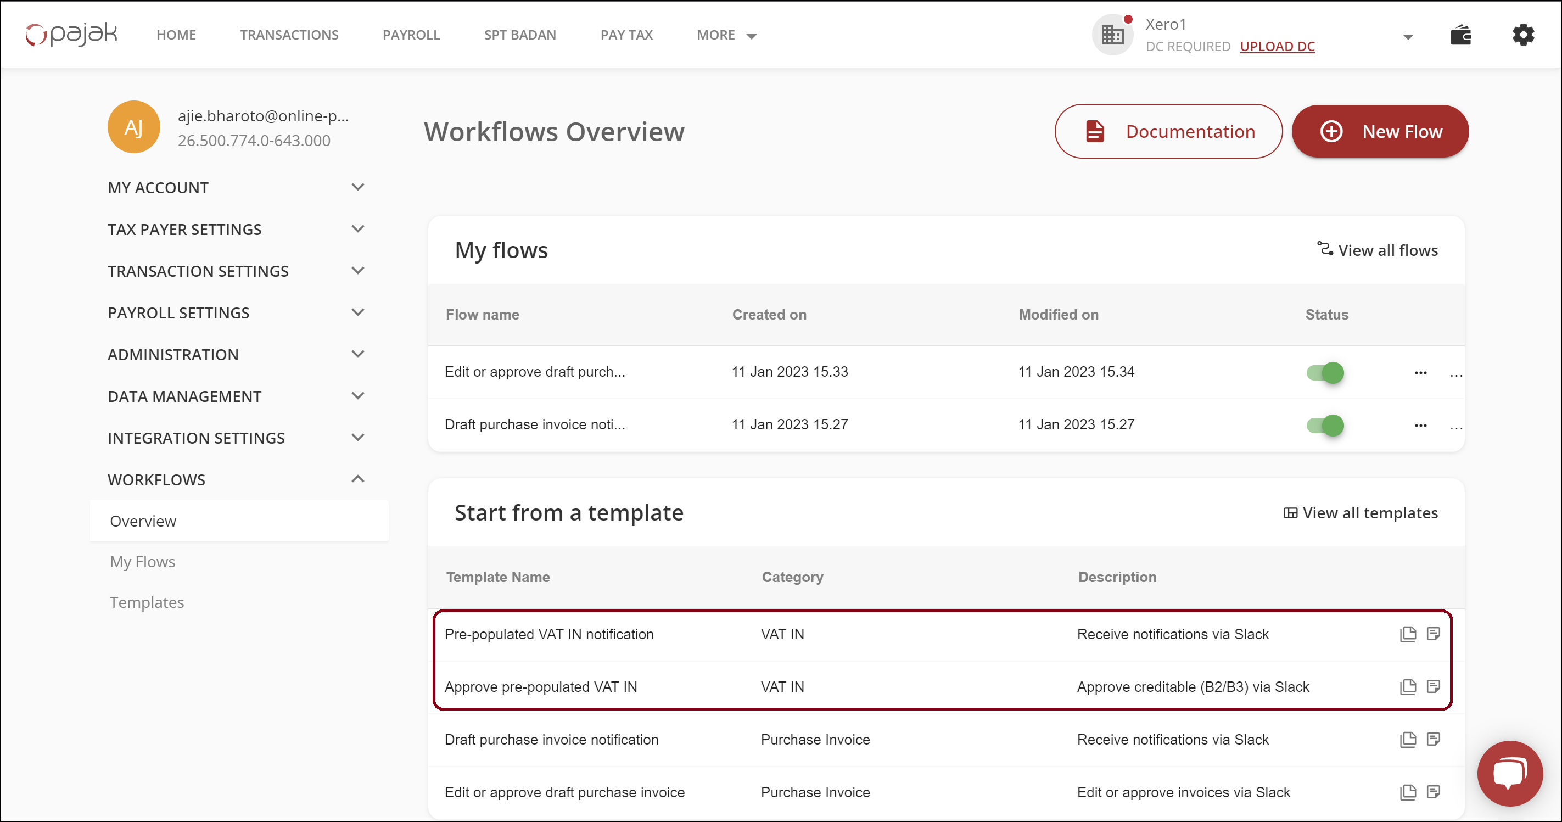Click the company building icon for Xero1
1562x822 pixels.
(1112, 35)
